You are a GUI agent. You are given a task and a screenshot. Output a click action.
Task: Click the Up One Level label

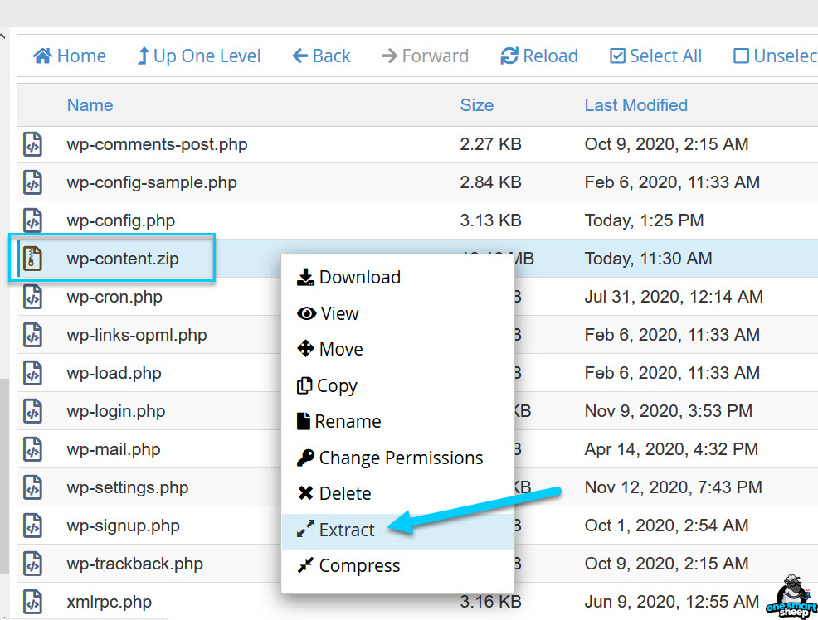point(207,56)
